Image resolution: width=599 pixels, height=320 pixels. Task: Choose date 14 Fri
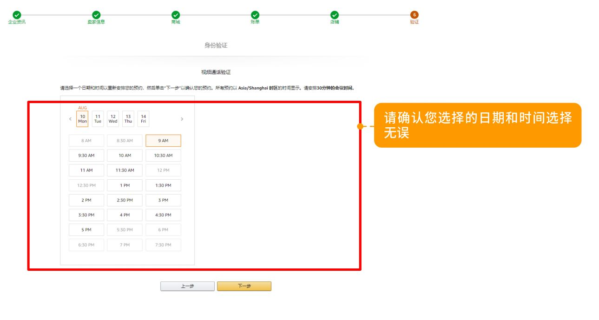click(x=143, y=119)
